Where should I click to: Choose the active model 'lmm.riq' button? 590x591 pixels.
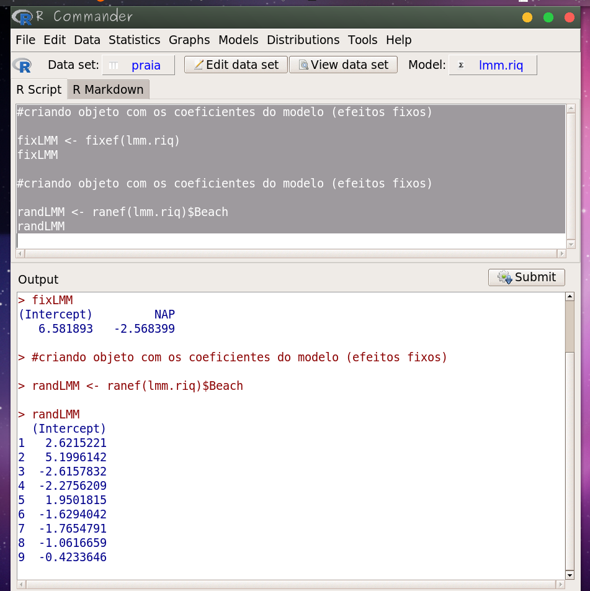coord(493,65)
